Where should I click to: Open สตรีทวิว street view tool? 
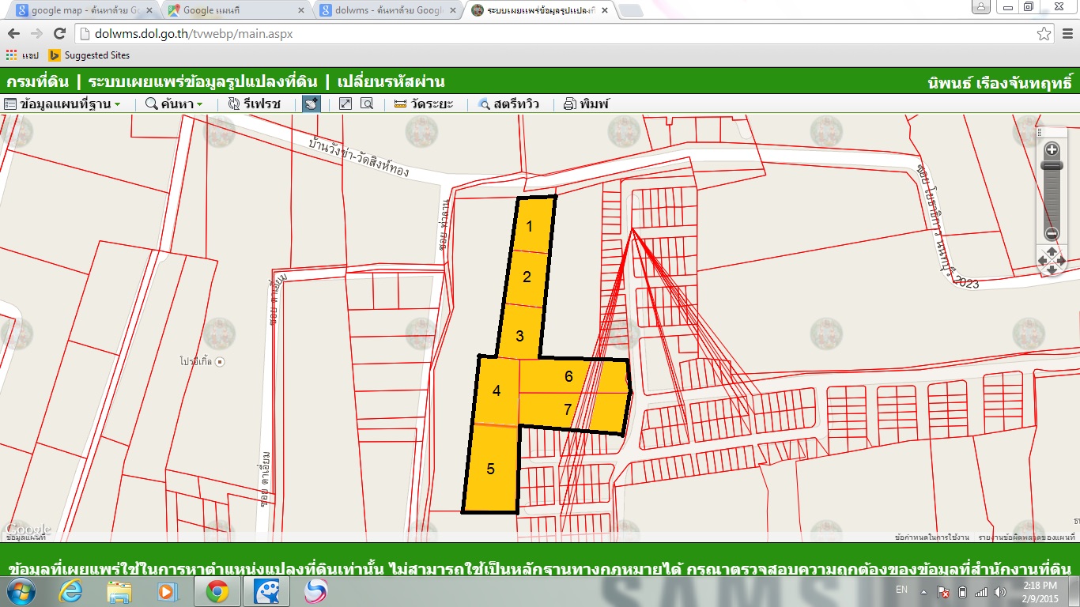(484, 104)
